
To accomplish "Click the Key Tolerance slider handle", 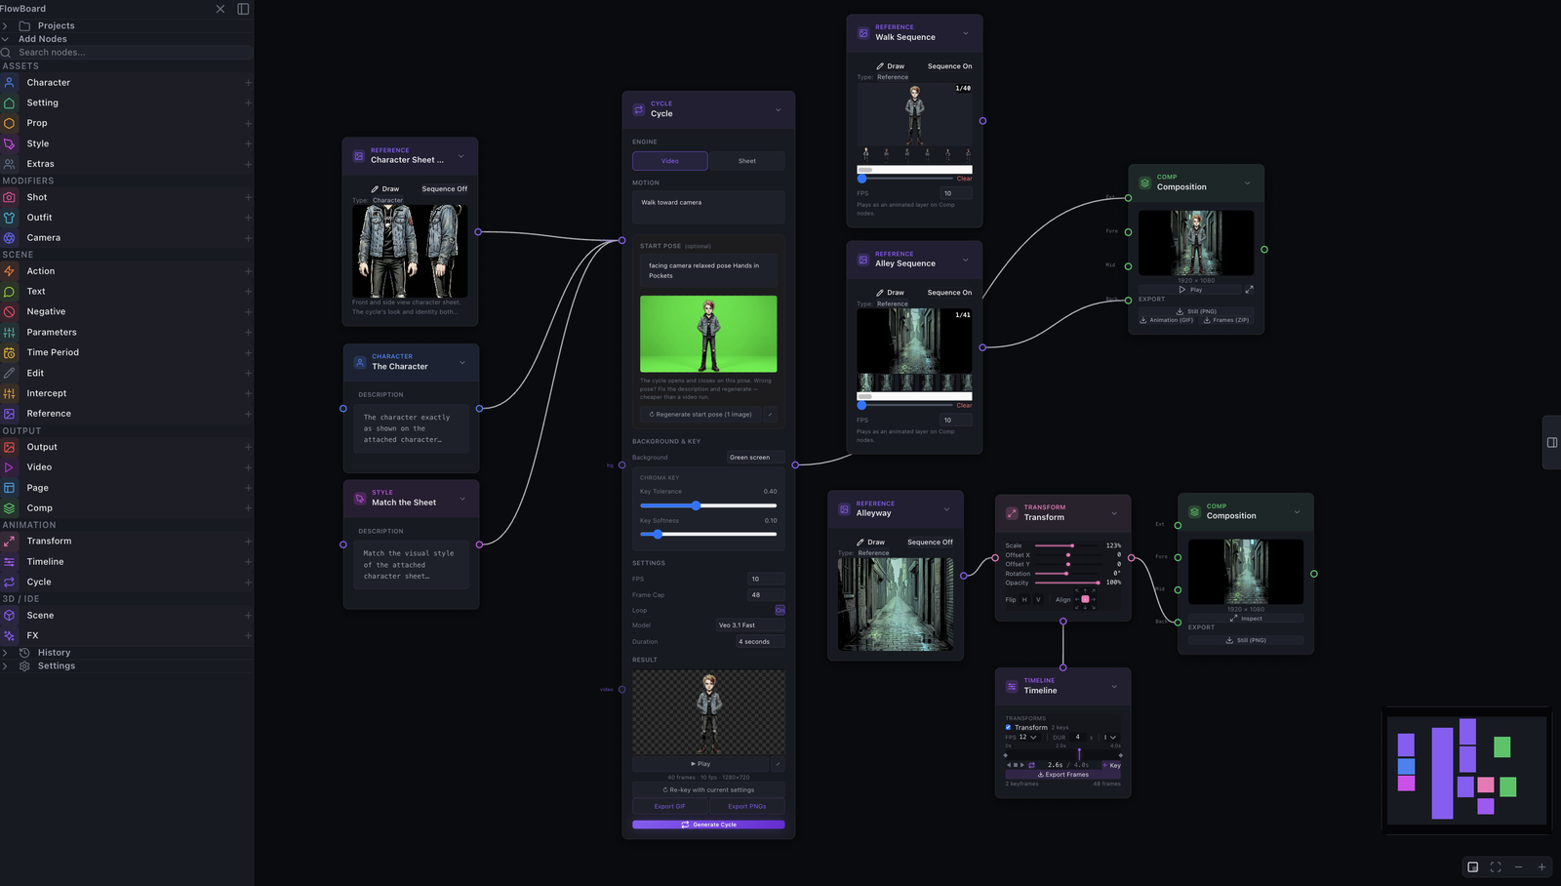I will pos(696,505).
